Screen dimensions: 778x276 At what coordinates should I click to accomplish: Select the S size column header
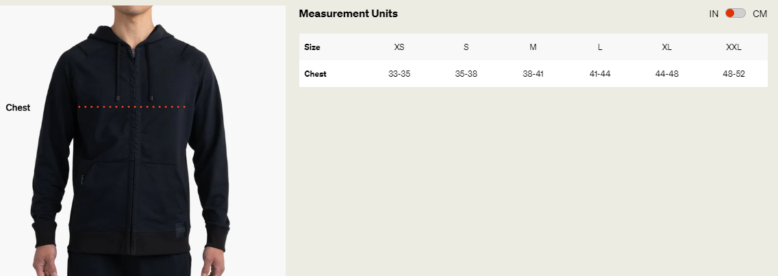tap(466, 47)
